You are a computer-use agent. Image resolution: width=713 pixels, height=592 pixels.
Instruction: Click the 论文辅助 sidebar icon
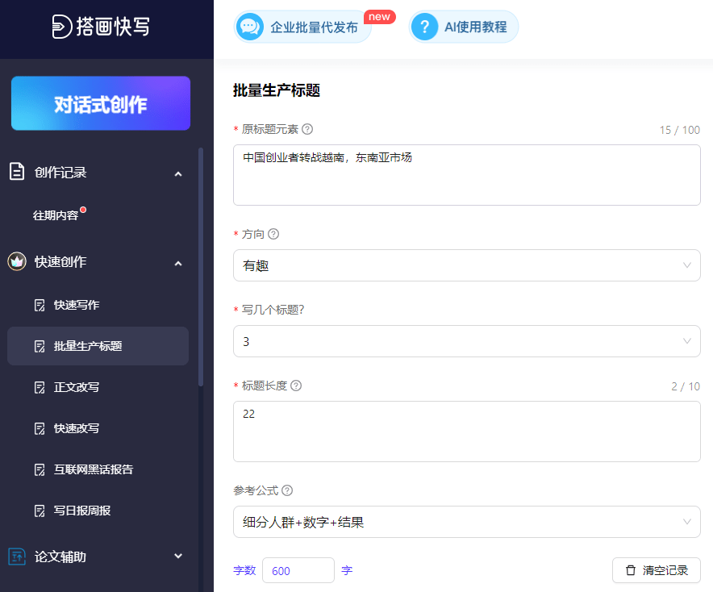click(x=17, y=557)
